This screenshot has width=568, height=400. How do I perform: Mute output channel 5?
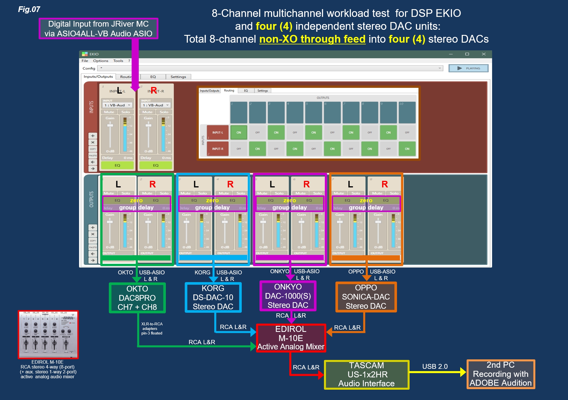pos(262,193)
